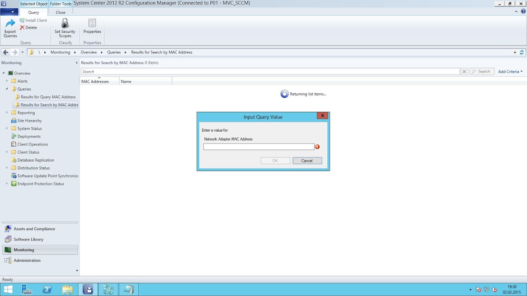Viewport: 527px width, 296px height.
Task: Go back using the navigation arrow
Action: pos(5,52)
